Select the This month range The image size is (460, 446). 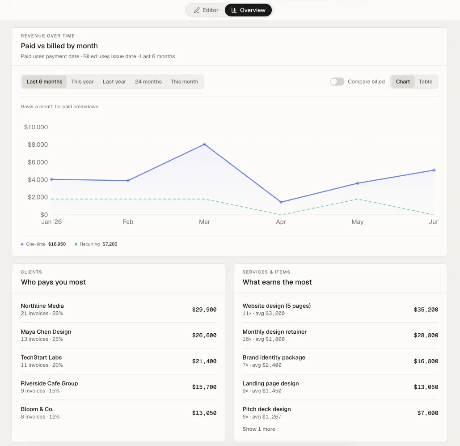coord(185,81)
